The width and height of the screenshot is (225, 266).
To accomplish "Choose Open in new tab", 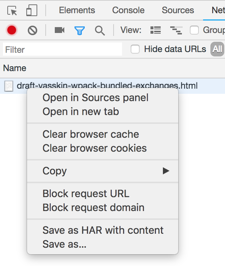I will 103,112.
